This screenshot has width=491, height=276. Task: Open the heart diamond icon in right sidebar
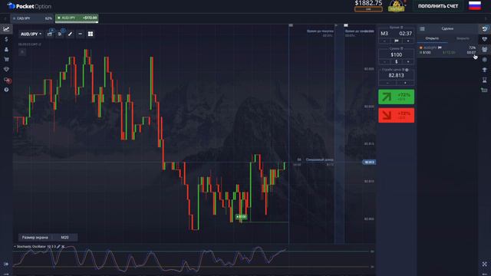coord(484,39)
